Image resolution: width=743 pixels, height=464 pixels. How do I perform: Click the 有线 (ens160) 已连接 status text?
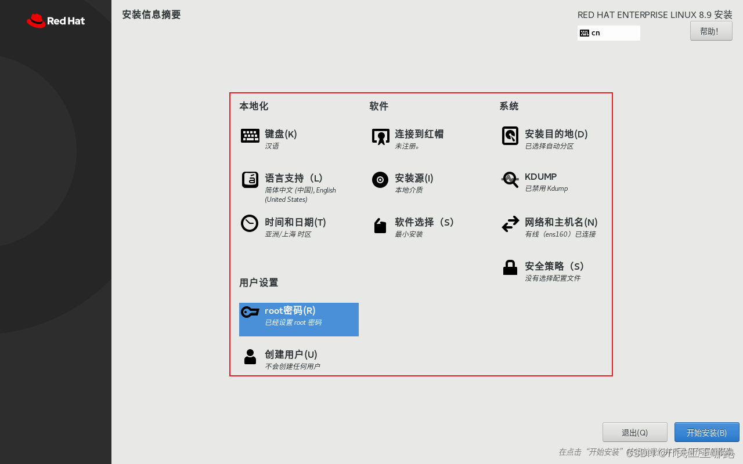pos(560,234)
